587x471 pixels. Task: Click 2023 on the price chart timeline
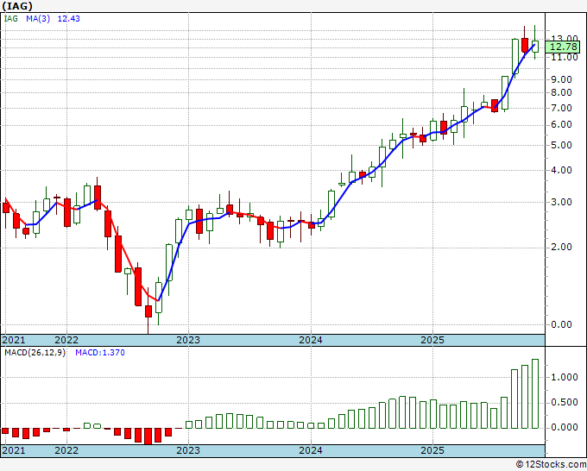point(188,340)
